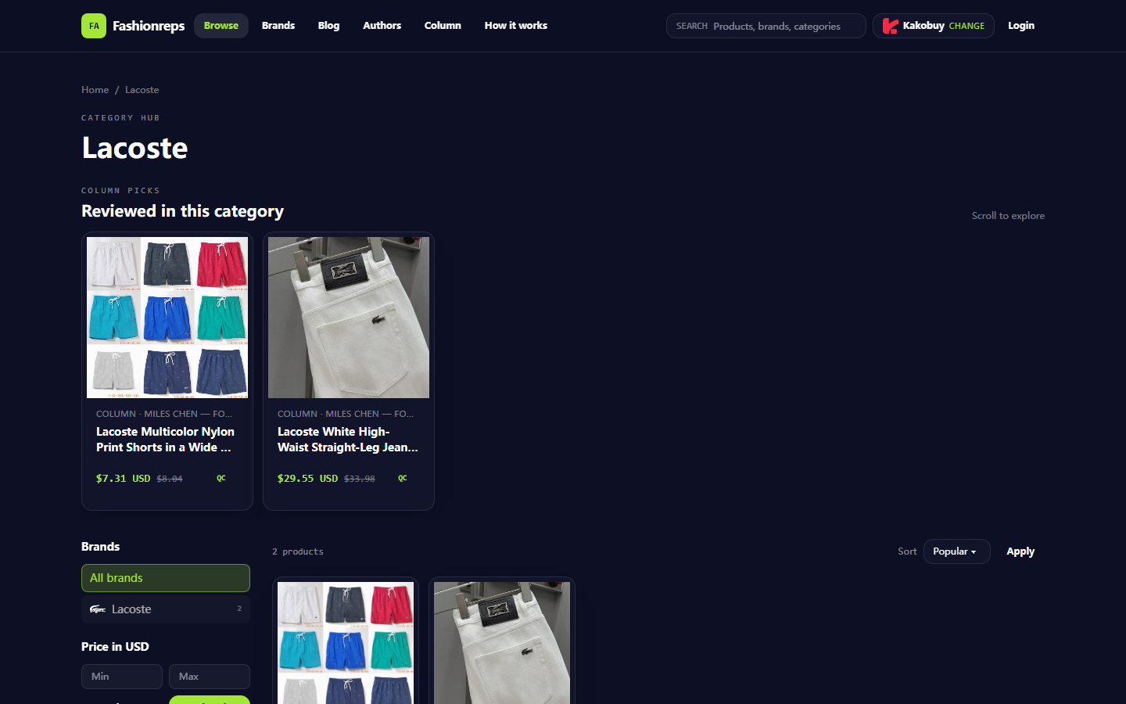Click CHANGE to switch agent
Screen dimensions: 1126x704
966,26
